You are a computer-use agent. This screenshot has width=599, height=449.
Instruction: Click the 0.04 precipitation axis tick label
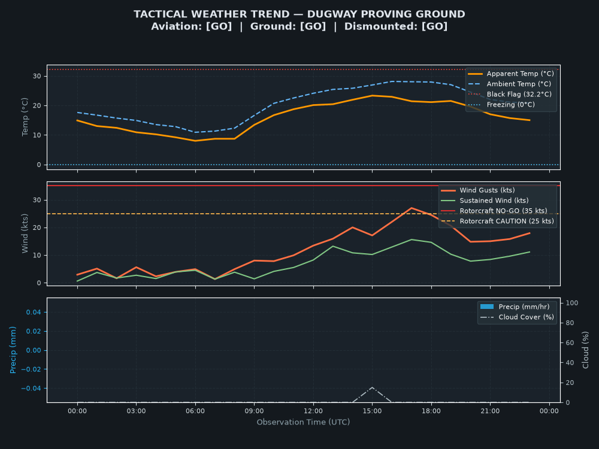click(x=33, y=313)
